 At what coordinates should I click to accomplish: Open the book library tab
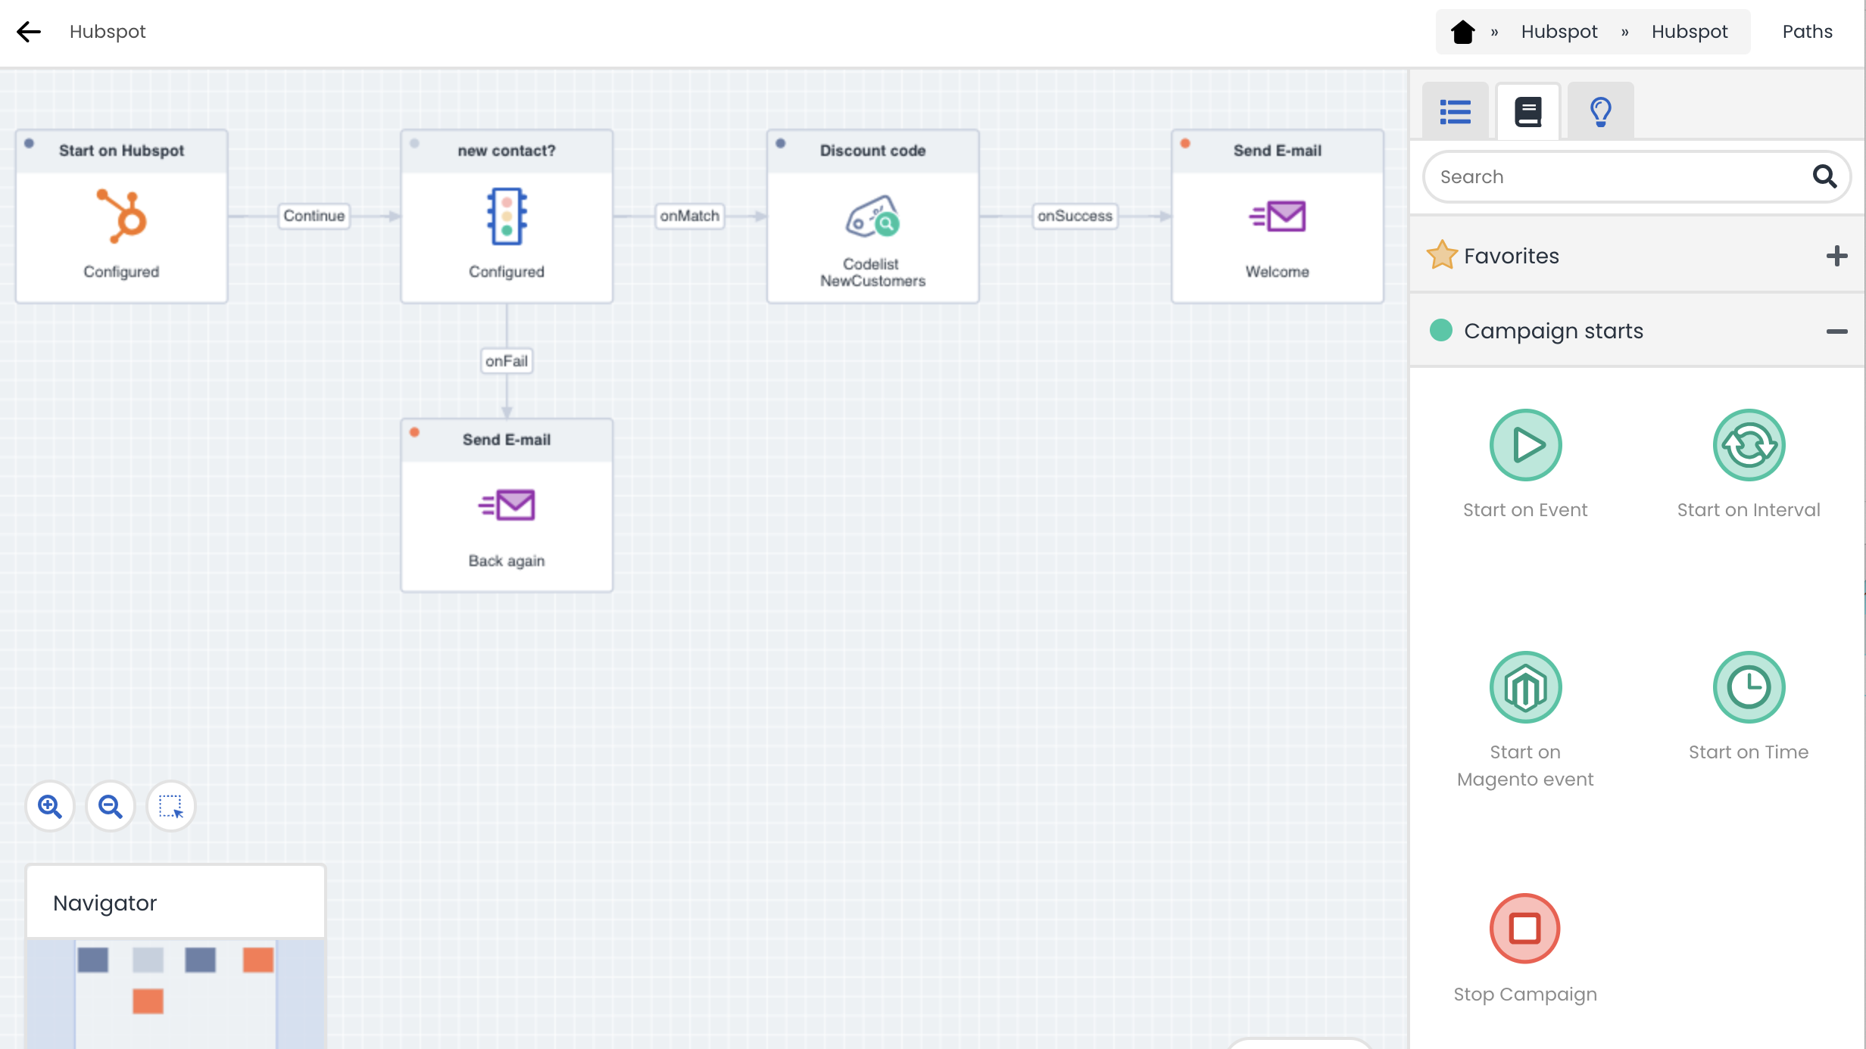coord(1527,112)
